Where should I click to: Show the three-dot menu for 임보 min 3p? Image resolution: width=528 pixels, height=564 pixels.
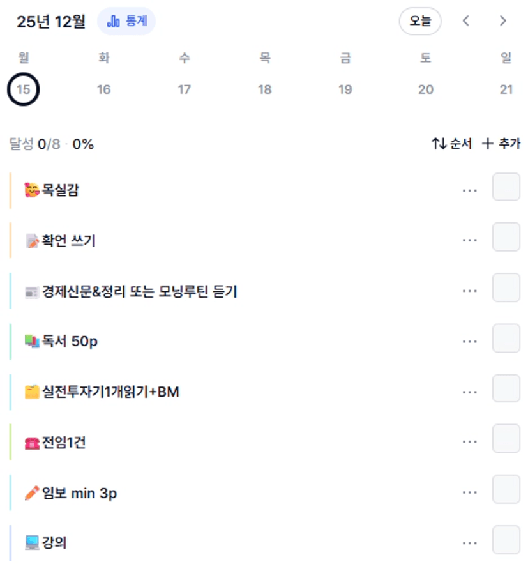[x=470, y=493]
